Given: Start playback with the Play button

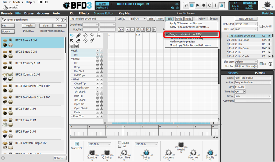Looking at the screenshot, I should [197, 5].
